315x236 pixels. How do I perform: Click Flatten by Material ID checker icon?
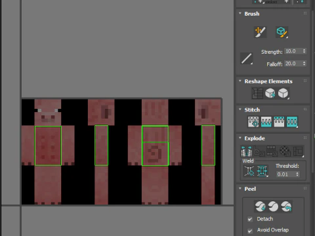pyautogui.click(x=285, y=151)
